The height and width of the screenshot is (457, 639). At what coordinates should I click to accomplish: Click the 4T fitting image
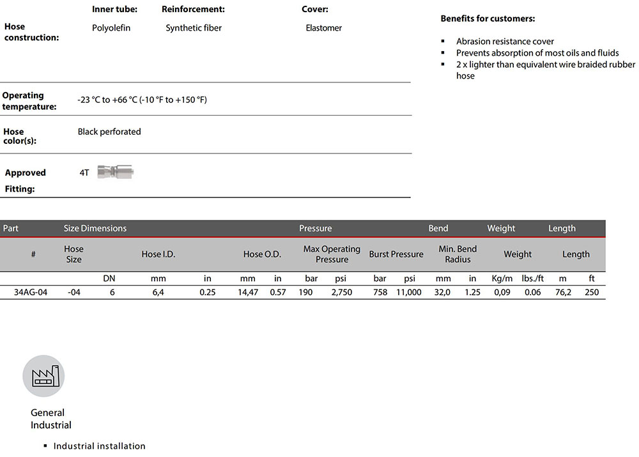tap(115, 172)
